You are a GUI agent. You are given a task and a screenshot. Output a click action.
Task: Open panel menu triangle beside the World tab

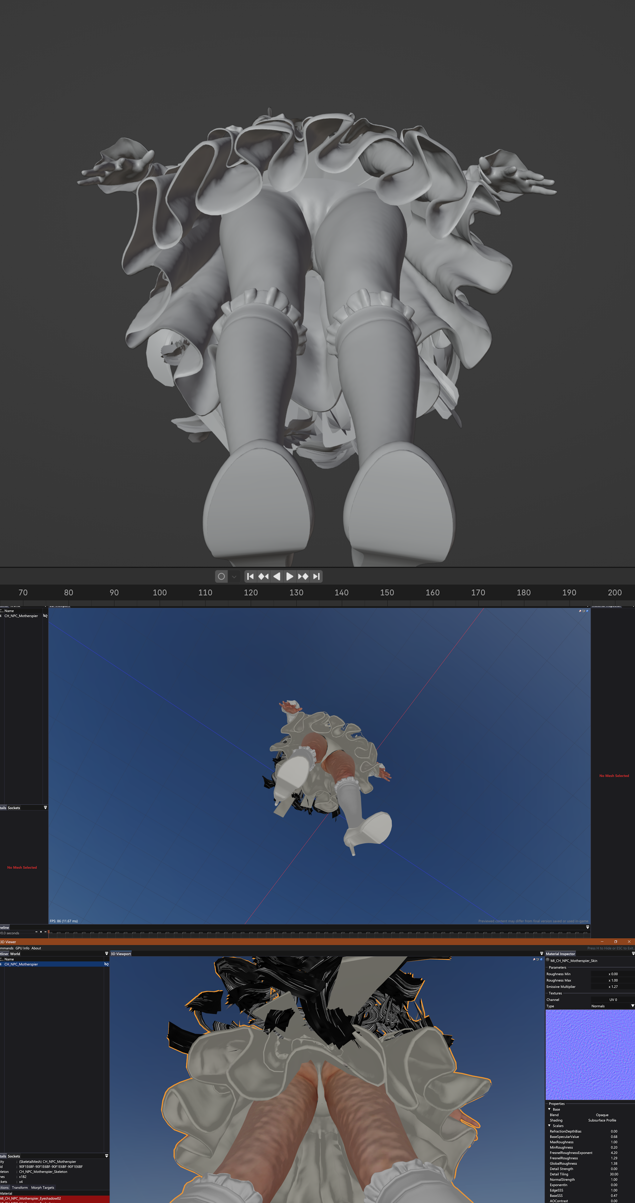coord(106,954)
